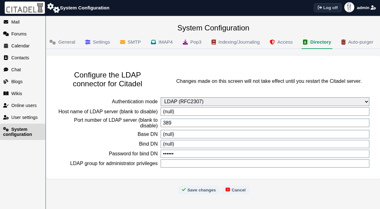
Task: View Online users in the sidebar
Action: [x=23, y=105]
